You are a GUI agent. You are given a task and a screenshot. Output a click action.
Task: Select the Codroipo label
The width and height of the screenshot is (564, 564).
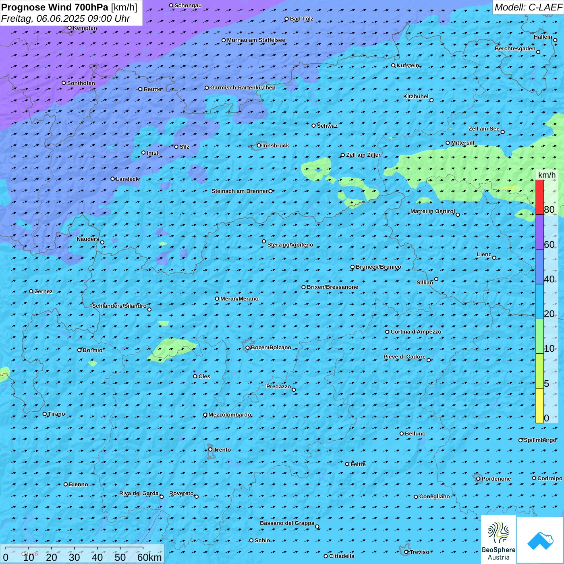pos(550,478)
